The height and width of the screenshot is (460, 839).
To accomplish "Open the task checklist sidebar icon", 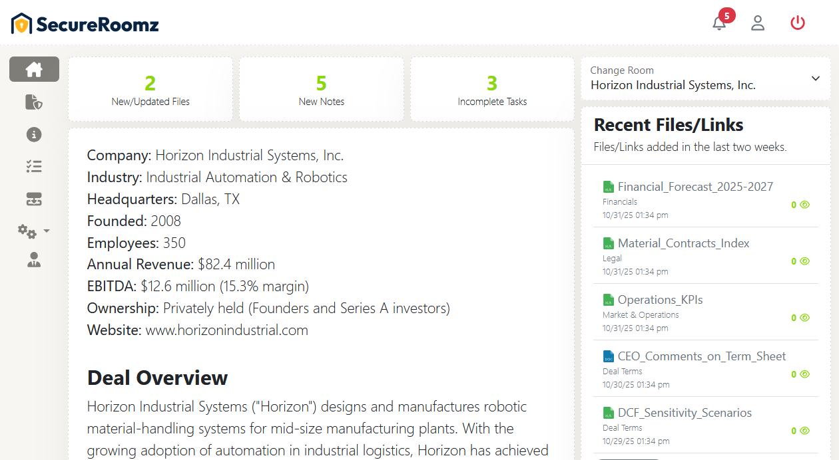I will pos(34,166).
